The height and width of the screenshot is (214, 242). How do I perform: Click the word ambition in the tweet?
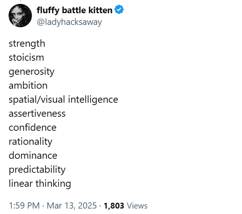(28, 85)
